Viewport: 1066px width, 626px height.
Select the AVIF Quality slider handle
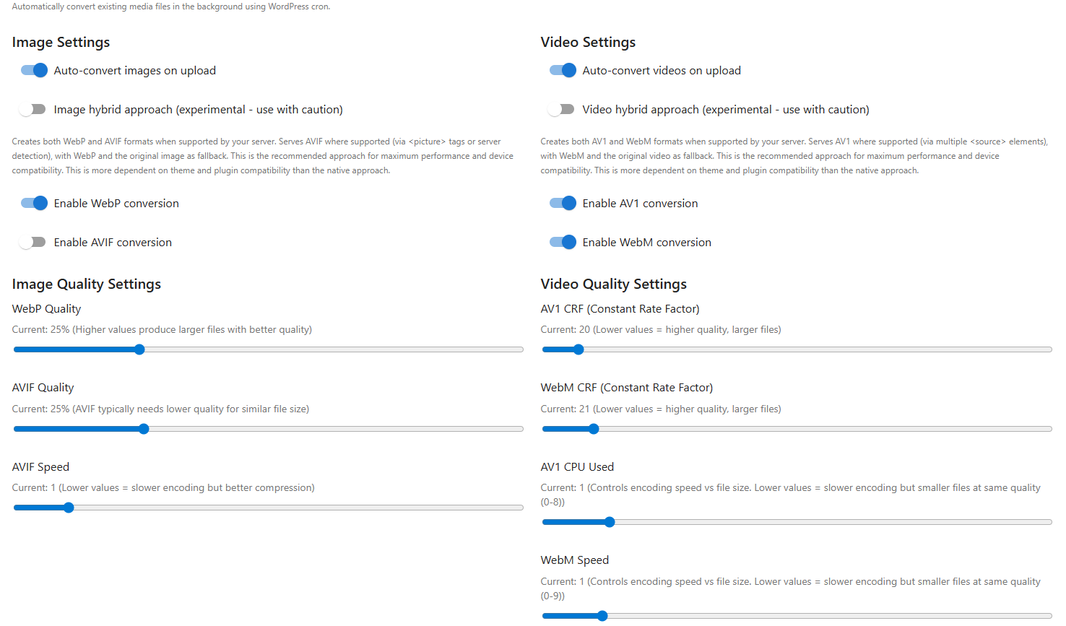click(143, 428)
